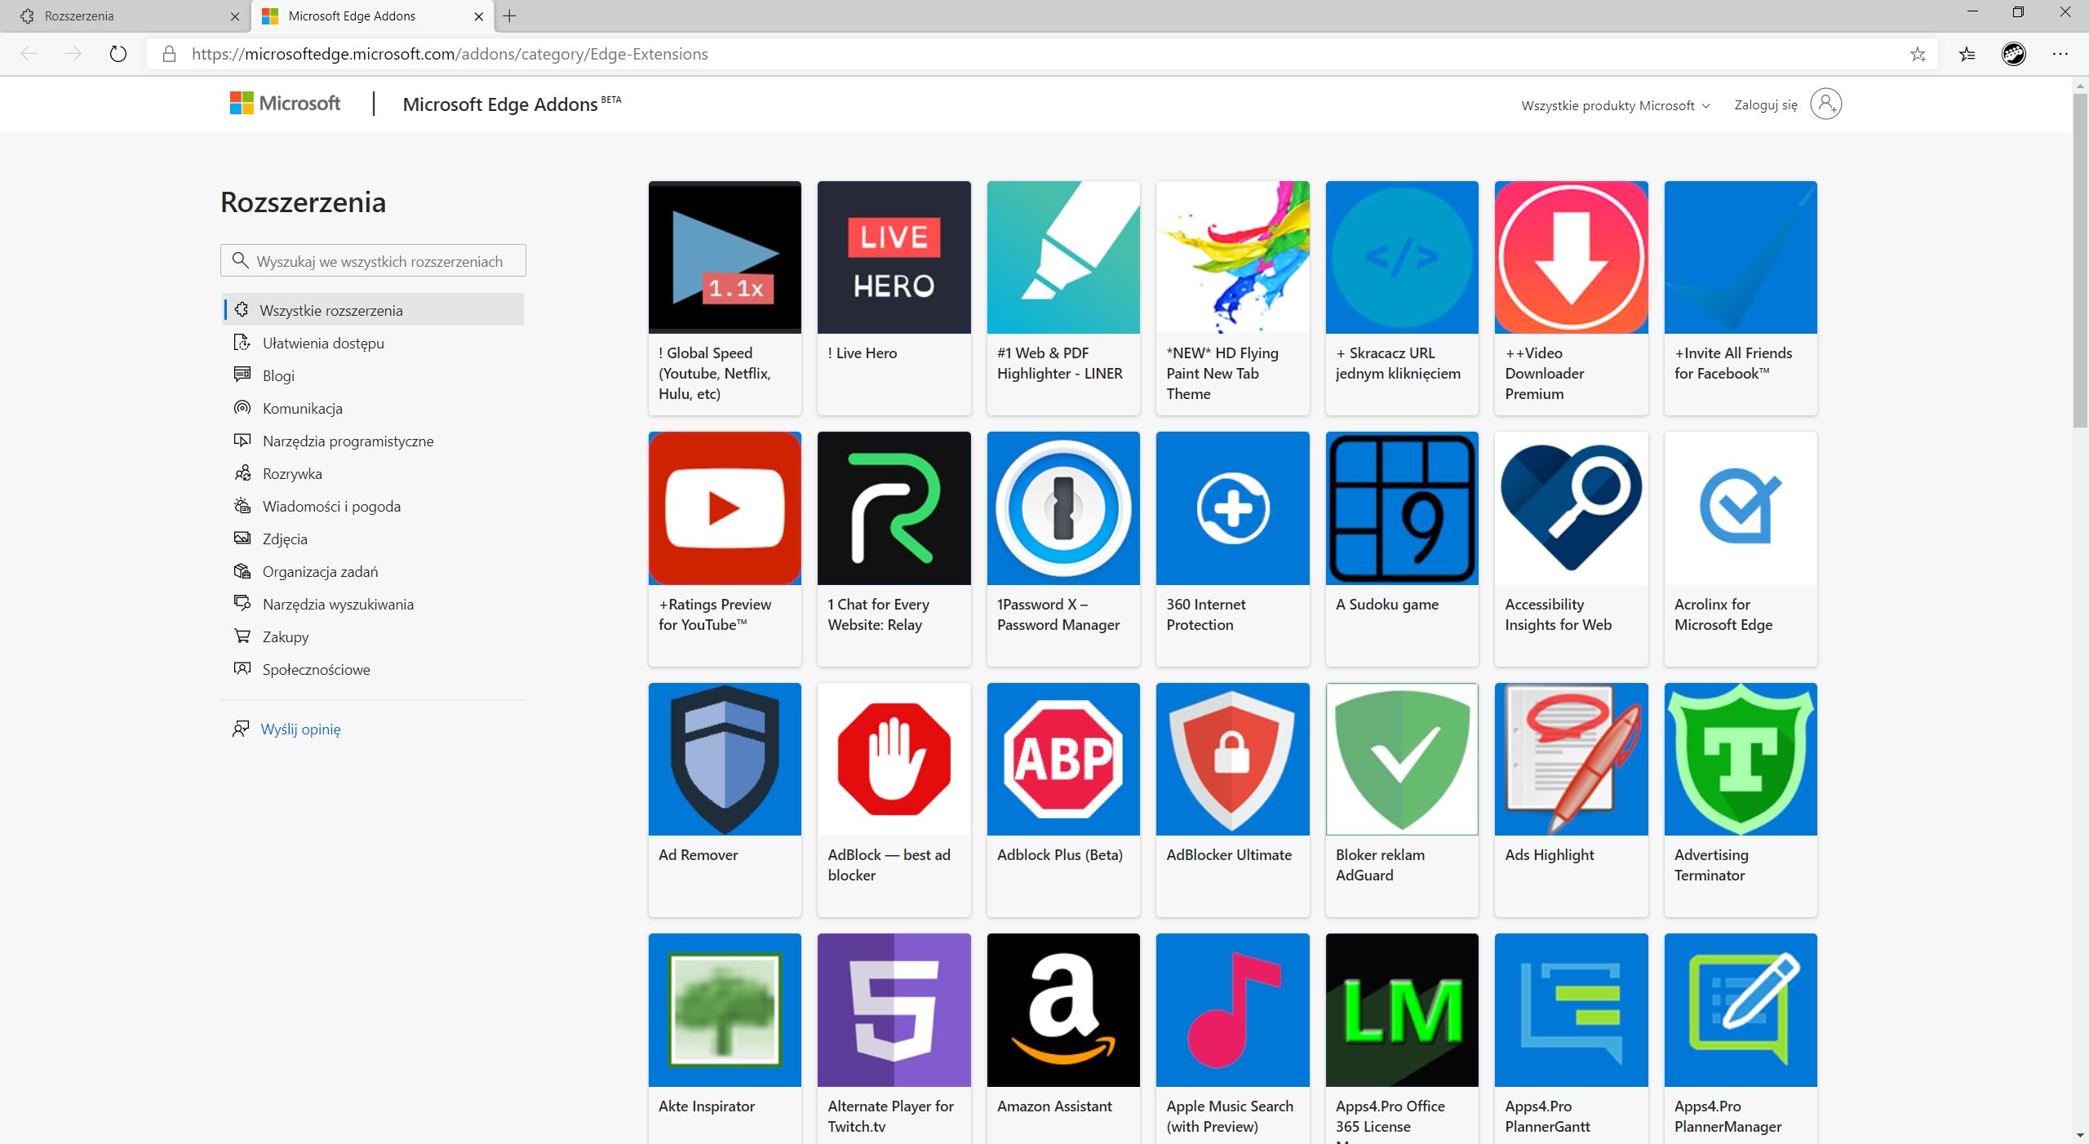Viewport: 2089px width, 1144px height.
Task: Focus the Wyszukaj we wszystkich rozszerzeniach search box
Action: click(x=379, y=261)
